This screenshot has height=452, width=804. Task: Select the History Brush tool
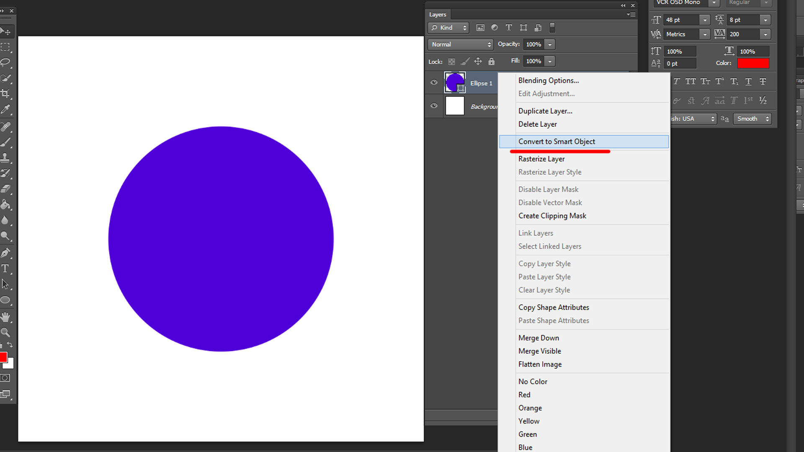(5, 173)
